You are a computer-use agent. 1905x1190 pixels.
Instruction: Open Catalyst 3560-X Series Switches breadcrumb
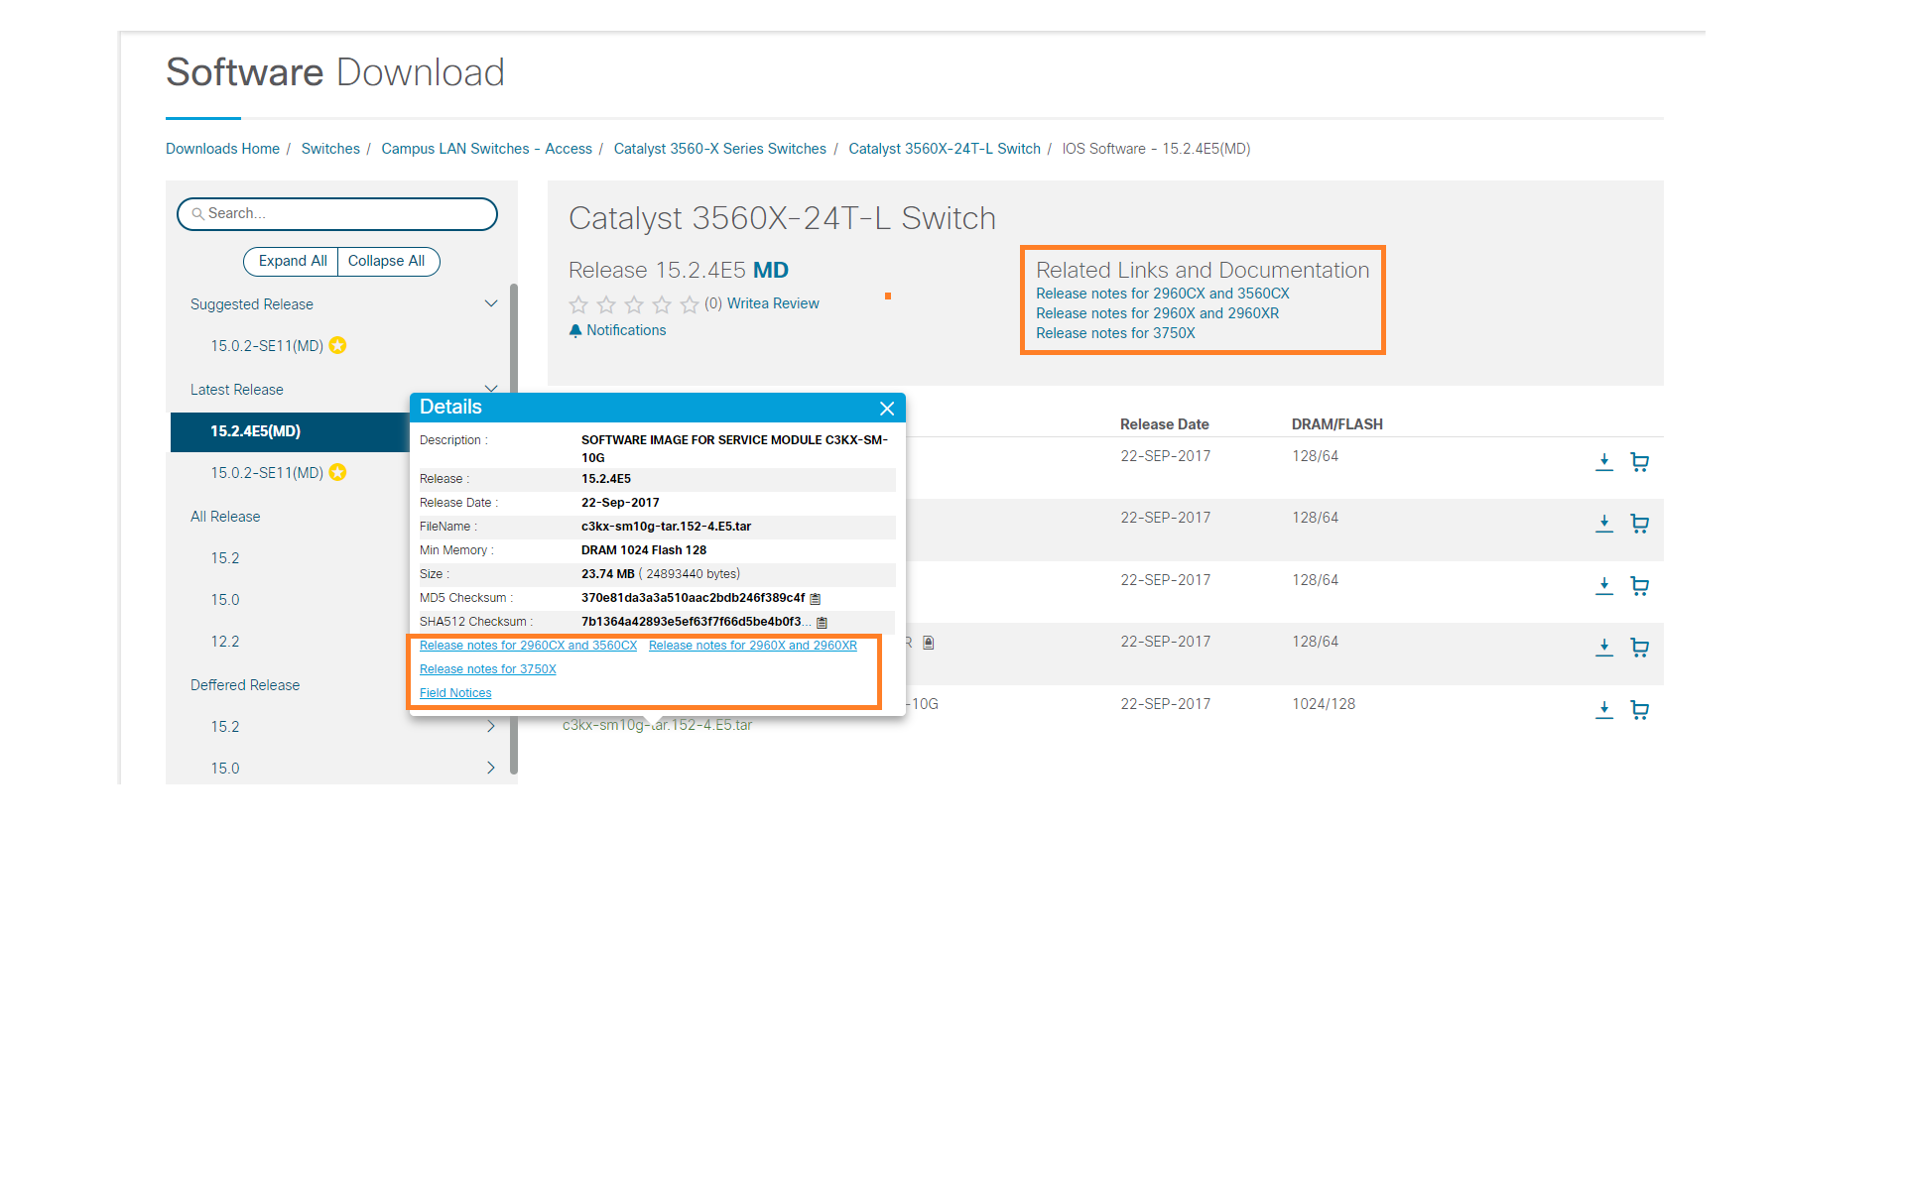pos(719,149)
